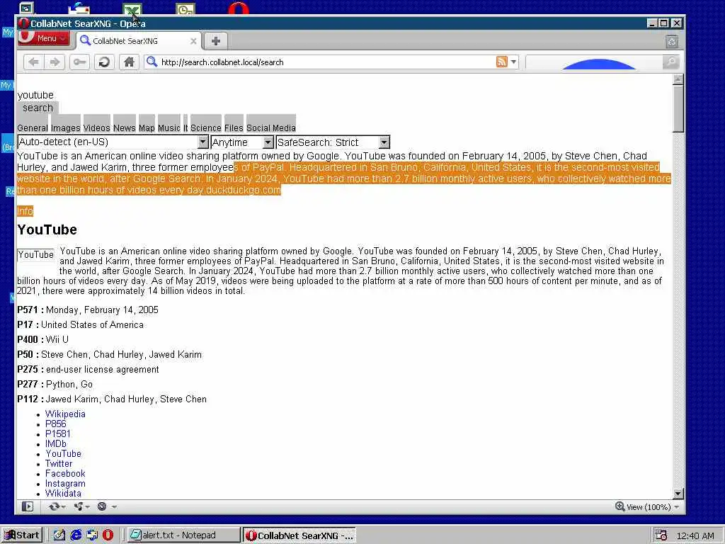Switch to Images category

[66, 127]
